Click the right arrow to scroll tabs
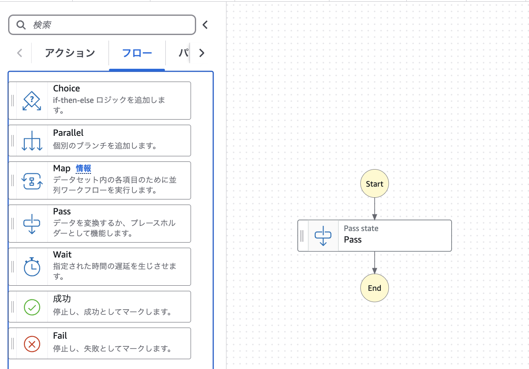 click(201, 53)
